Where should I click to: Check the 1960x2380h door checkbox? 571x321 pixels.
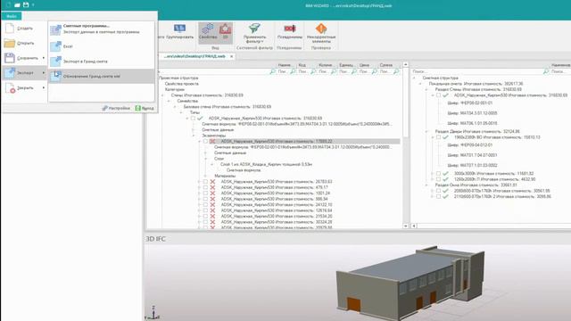click(438, 137)
